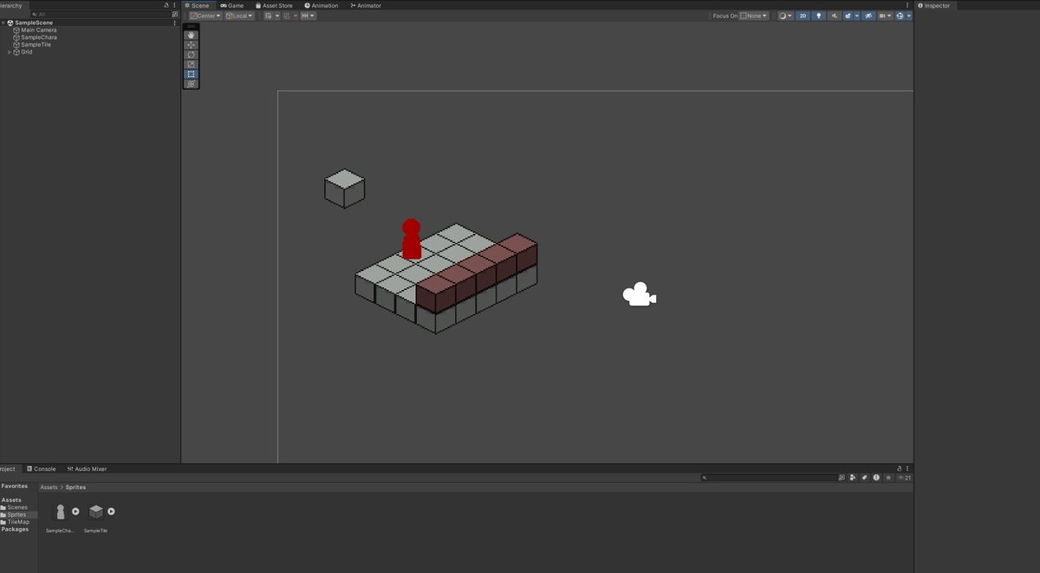
Task: Expand SampleTile sprite asset arrow
Action: 111,512
